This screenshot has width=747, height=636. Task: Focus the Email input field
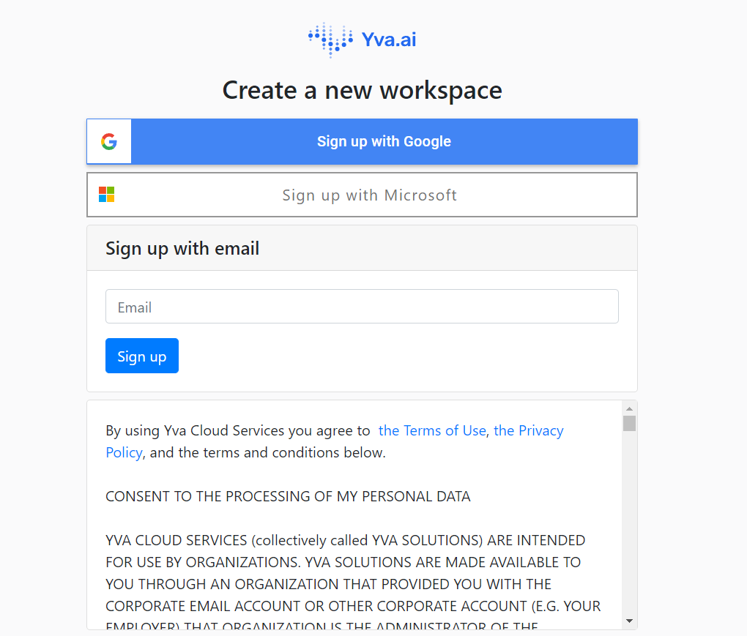[362, 306]
